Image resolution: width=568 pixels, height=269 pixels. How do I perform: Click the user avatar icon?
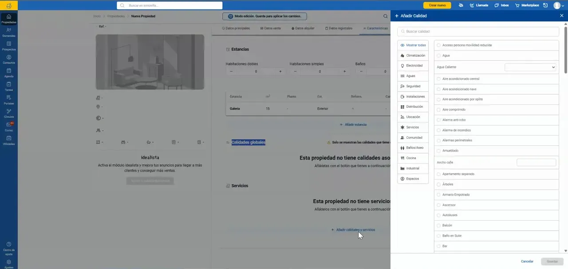click(557, 5)
